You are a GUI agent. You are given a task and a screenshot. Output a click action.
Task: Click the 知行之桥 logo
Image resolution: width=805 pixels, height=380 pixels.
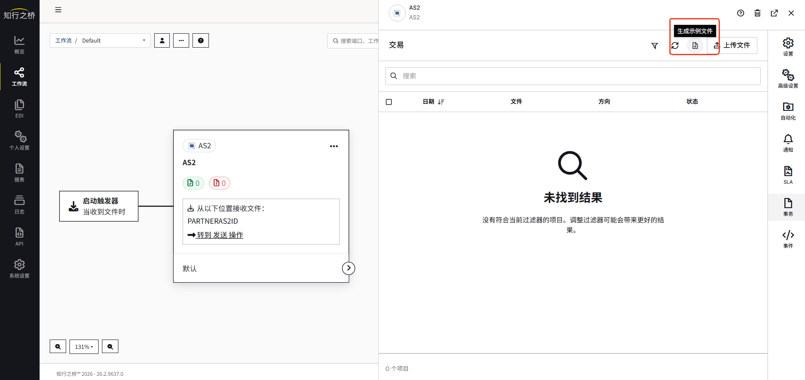(x=19, y=14)
